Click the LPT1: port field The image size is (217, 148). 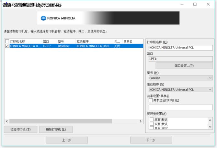pyautogui.click(x=181, y=59)
